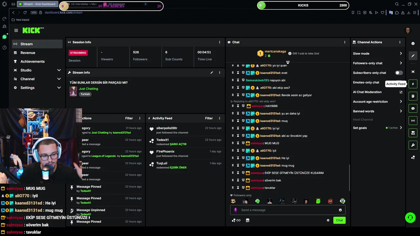Toggle Activity Feed lightning icon in right toolbar
Viewport: 420px width, 236px height.
[413, 84]
